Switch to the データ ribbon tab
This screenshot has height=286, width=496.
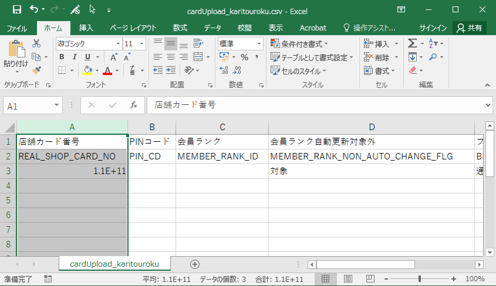coord(212,28)
